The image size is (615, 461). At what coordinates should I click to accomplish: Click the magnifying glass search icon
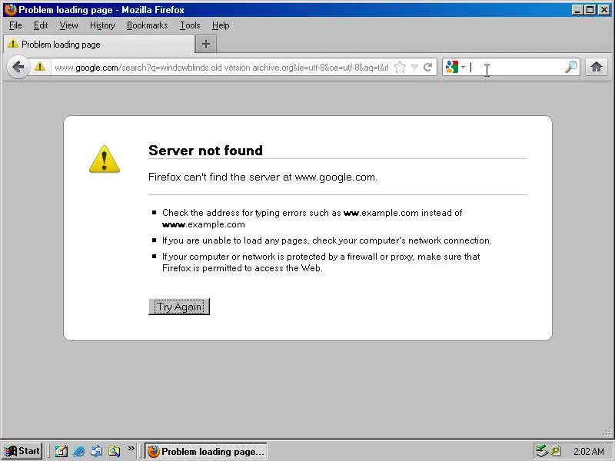[571, 67]
